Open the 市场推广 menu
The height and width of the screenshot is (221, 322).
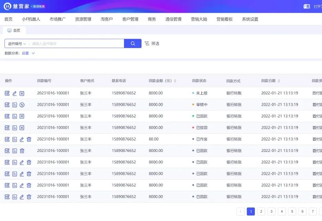[x=58, y=19]
